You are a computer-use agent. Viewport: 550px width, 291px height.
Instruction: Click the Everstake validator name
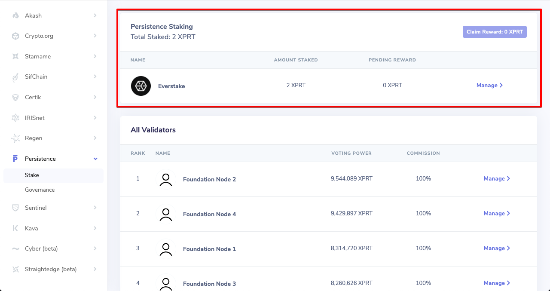[171, 86]
